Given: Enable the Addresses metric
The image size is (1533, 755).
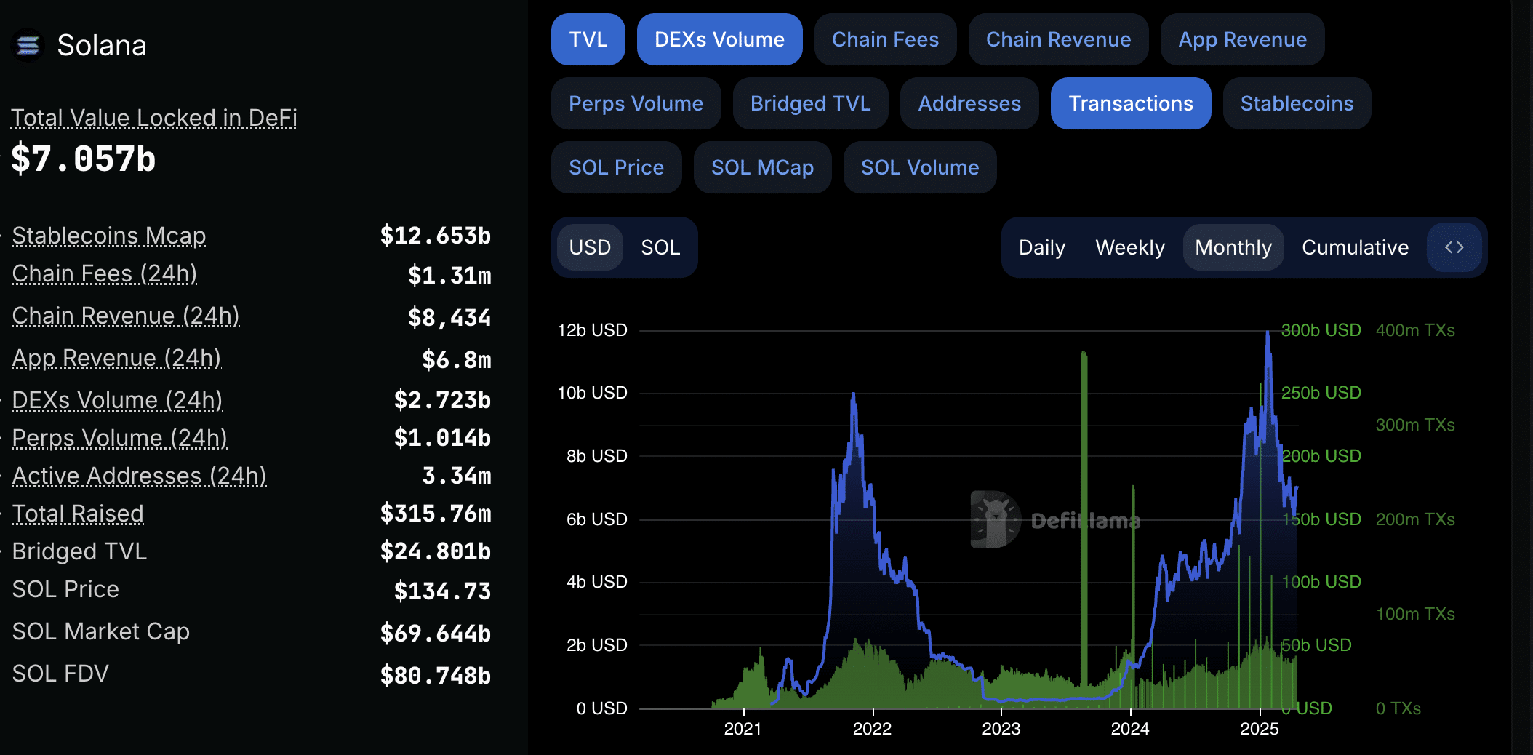Looking at the screenshot, I should (969, 103).
